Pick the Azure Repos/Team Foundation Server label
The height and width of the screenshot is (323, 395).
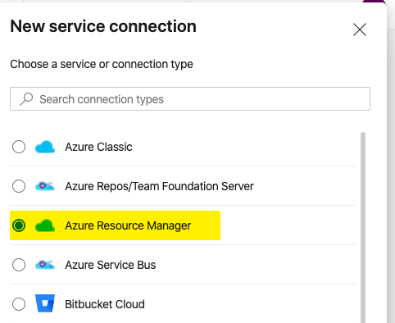coord(159,186)
